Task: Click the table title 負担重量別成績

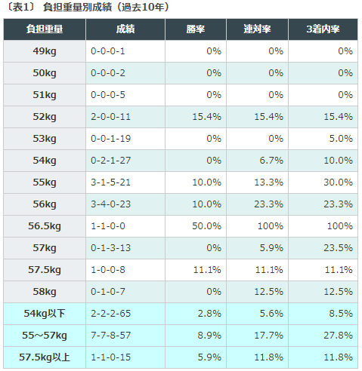Action: click(77, 7)
